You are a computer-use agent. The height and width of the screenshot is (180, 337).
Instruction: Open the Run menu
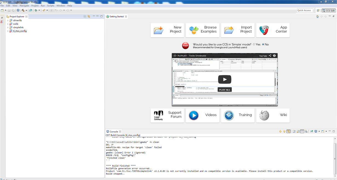(x=43, y=5)
